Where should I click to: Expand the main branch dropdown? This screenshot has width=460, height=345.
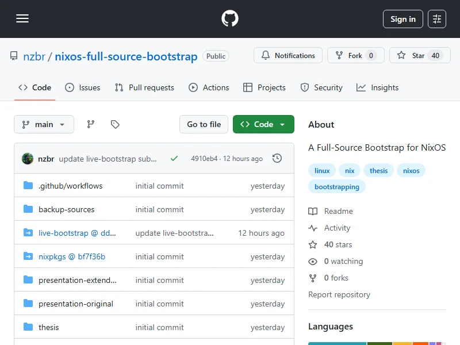[44, 124]
